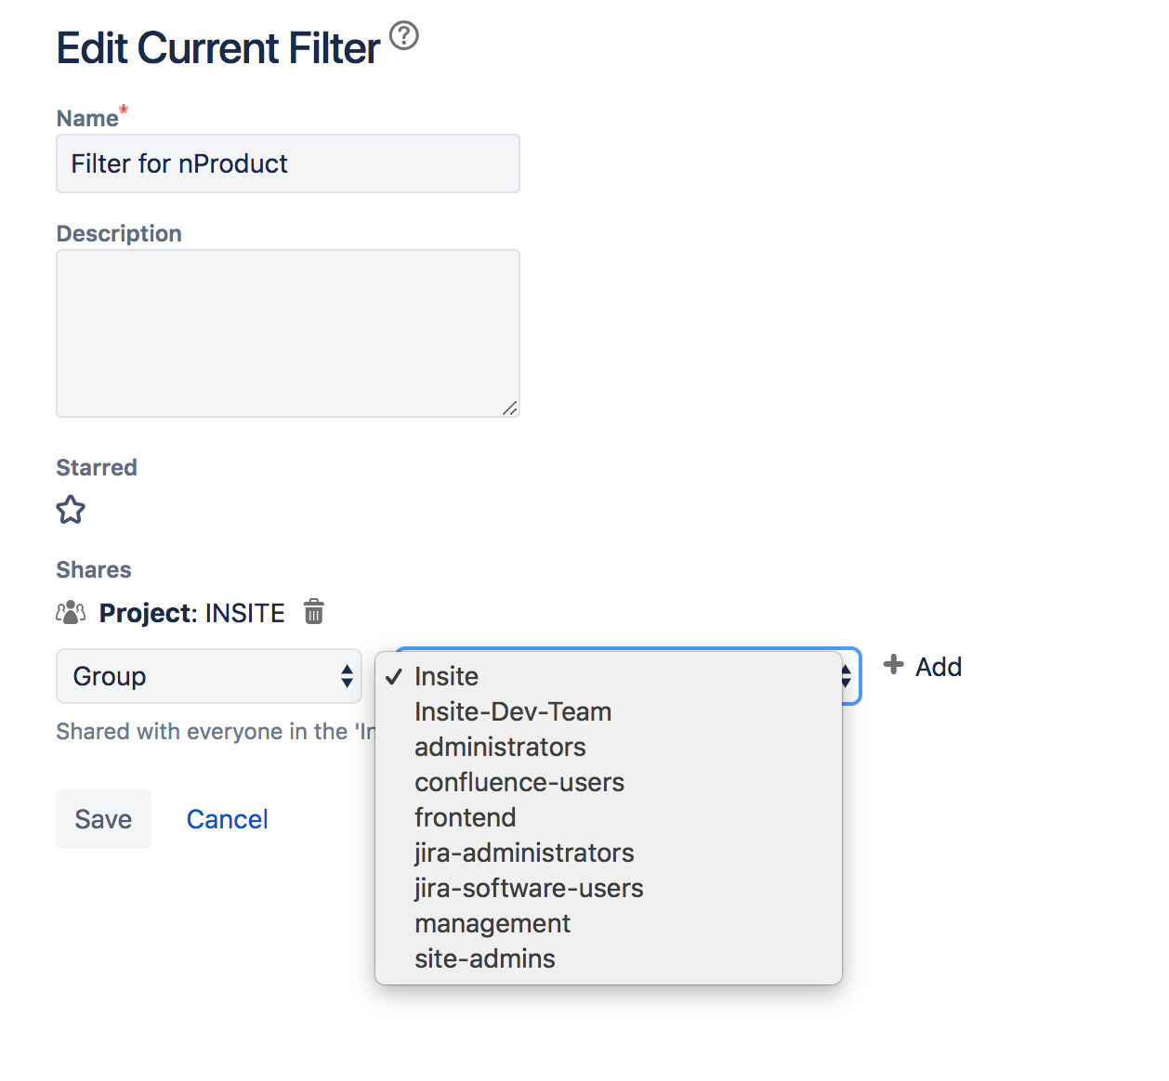Delete the Project INSITE share via trash icon
Viewport: 1169px width, 1081px height.
click(x=314, y=612)
